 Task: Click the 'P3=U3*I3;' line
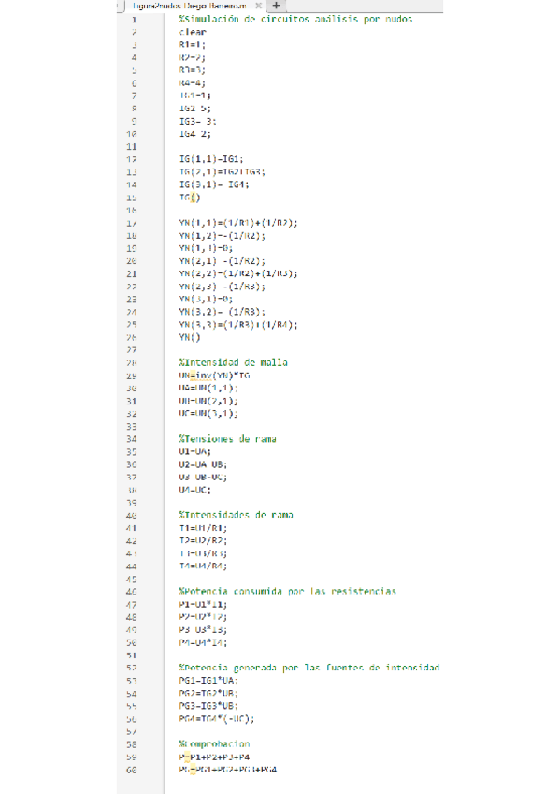coord(203,630)
